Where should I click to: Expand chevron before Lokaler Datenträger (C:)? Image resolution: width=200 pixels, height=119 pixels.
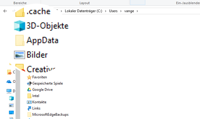pos(61,11)
